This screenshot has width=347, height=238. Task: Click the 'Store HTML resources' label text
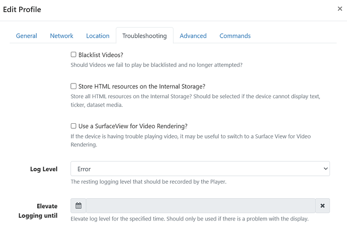pyautogui.click(x=141, y=86)
